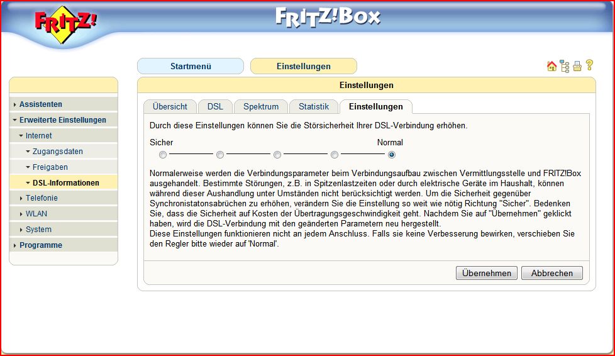
Task: Open the Statistik tab
Action: [x=314, y=107]
